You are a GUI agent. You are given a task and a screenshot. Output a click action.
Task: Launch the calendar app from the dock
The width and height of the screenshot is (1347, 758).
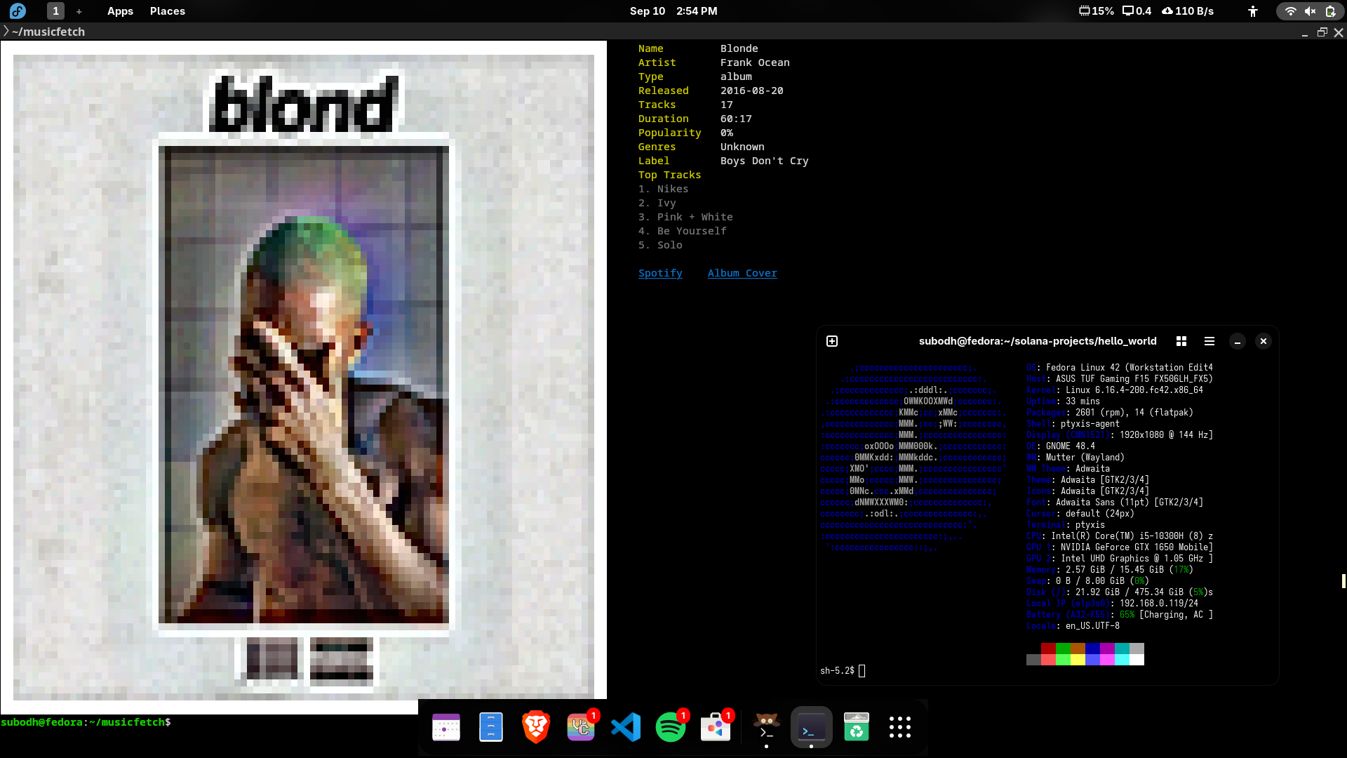(446, 727)
